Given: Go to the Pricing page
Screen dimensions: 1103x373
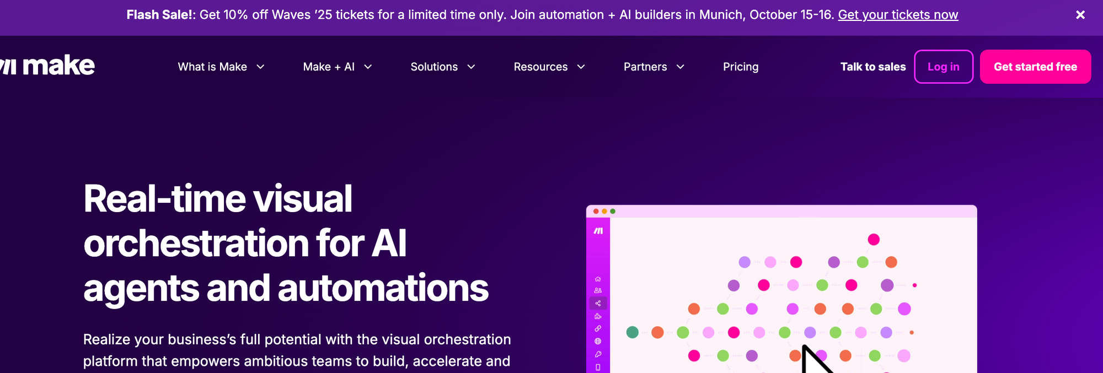Looking at the screenshot, I should click(x=741, y=67).
